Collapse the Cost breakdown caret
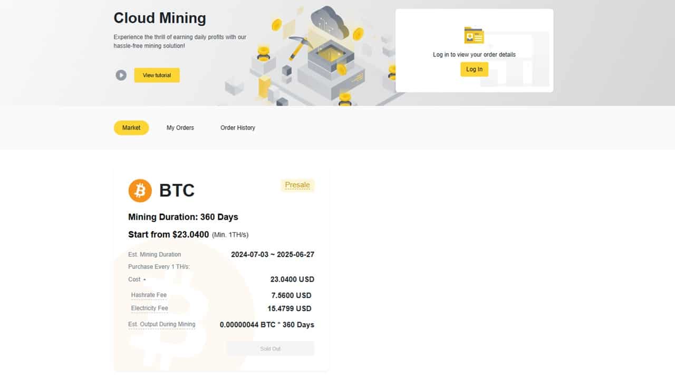675x379 pixels. pyautogui.click(x=144, y=280)
